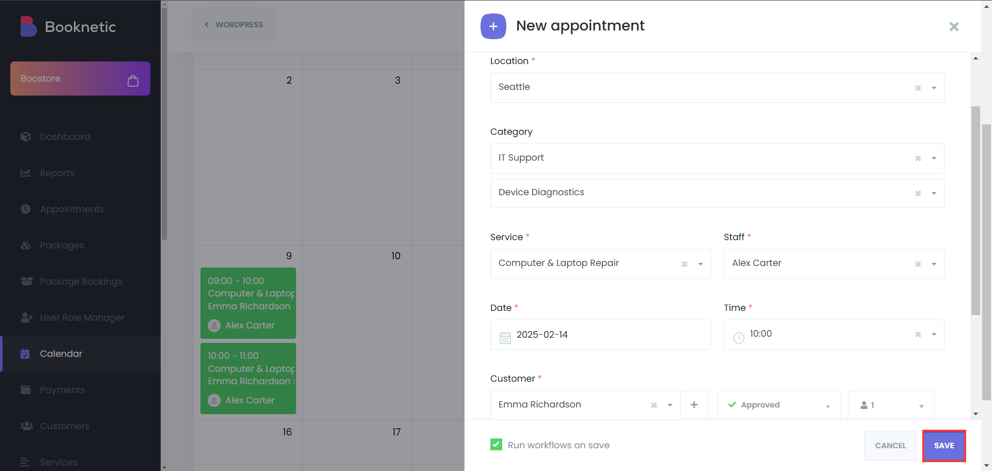992x471 pixels.
Task: Add a new customer with plus icon
Action: tap(694, 405)
